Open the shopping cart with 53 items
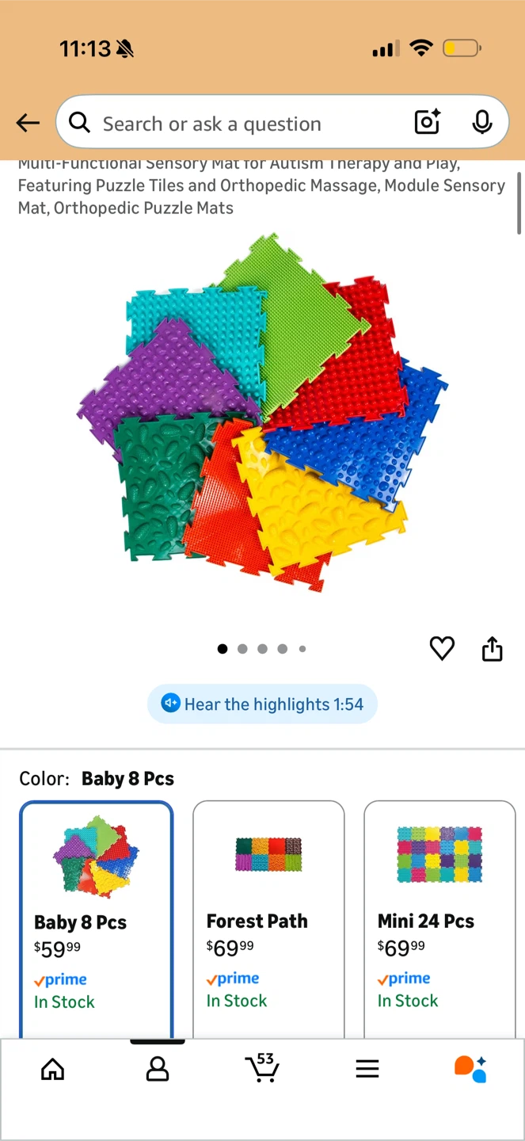This screenshot has width=525, height=1141. point(261,1067)
